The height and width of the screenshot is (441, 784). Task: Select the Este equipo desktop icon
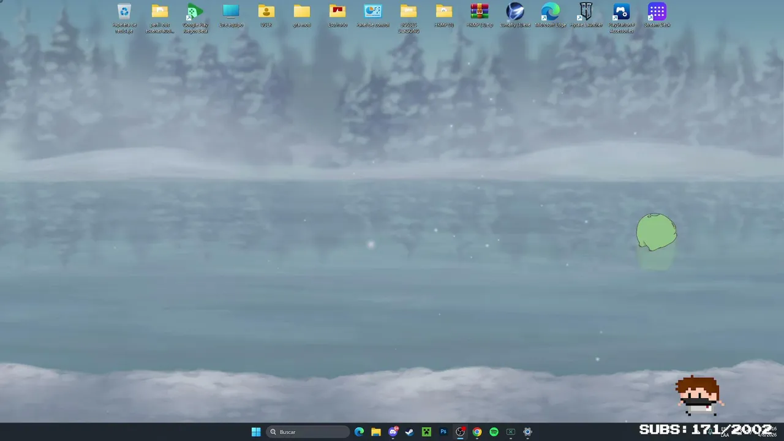coord(231,16)
